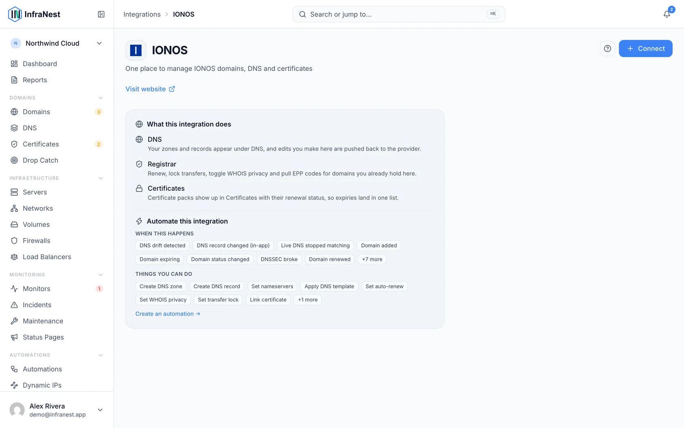Click Alex Rivera's avatar
This screenshot has height=428, width=684.
pos(17,410)
